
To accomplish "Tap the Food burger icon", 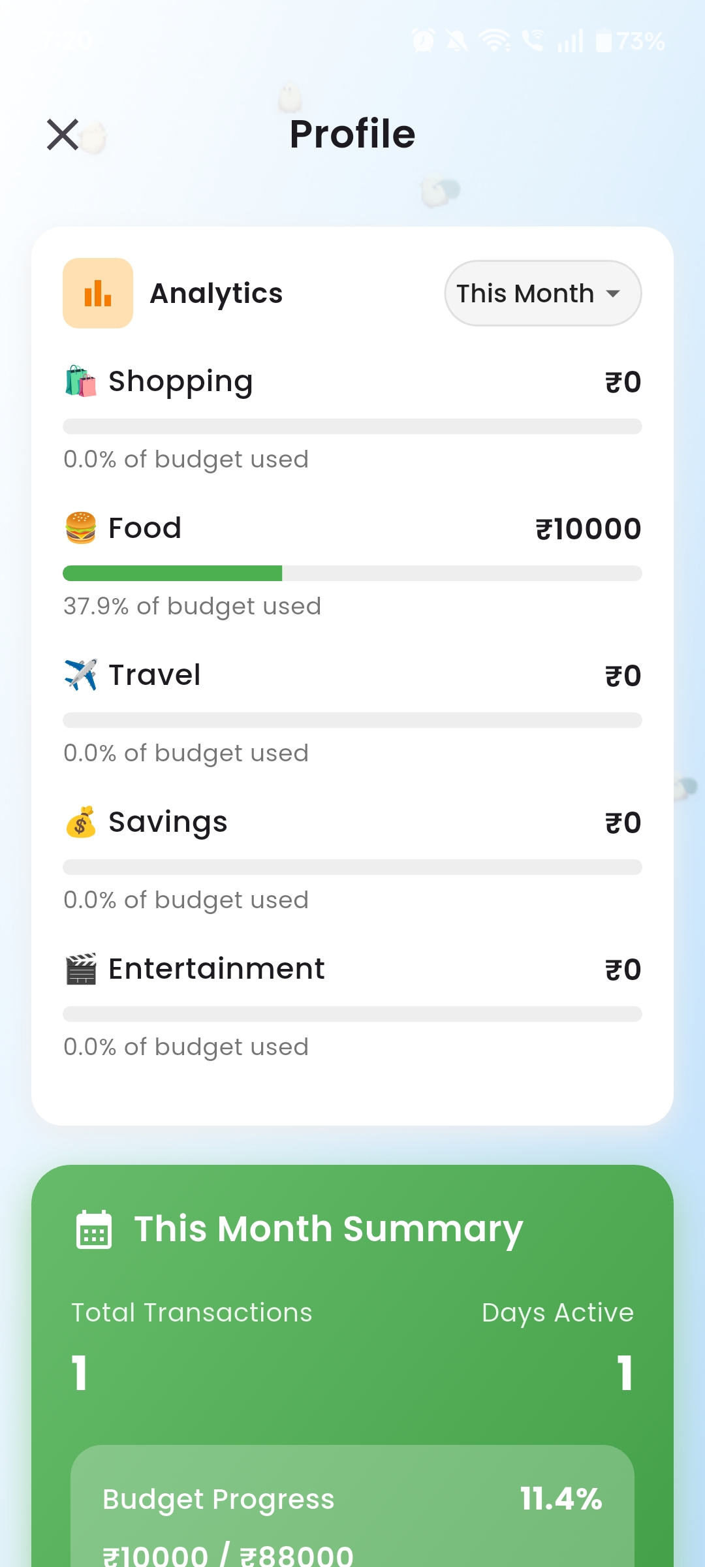I will tap(81, 528).
